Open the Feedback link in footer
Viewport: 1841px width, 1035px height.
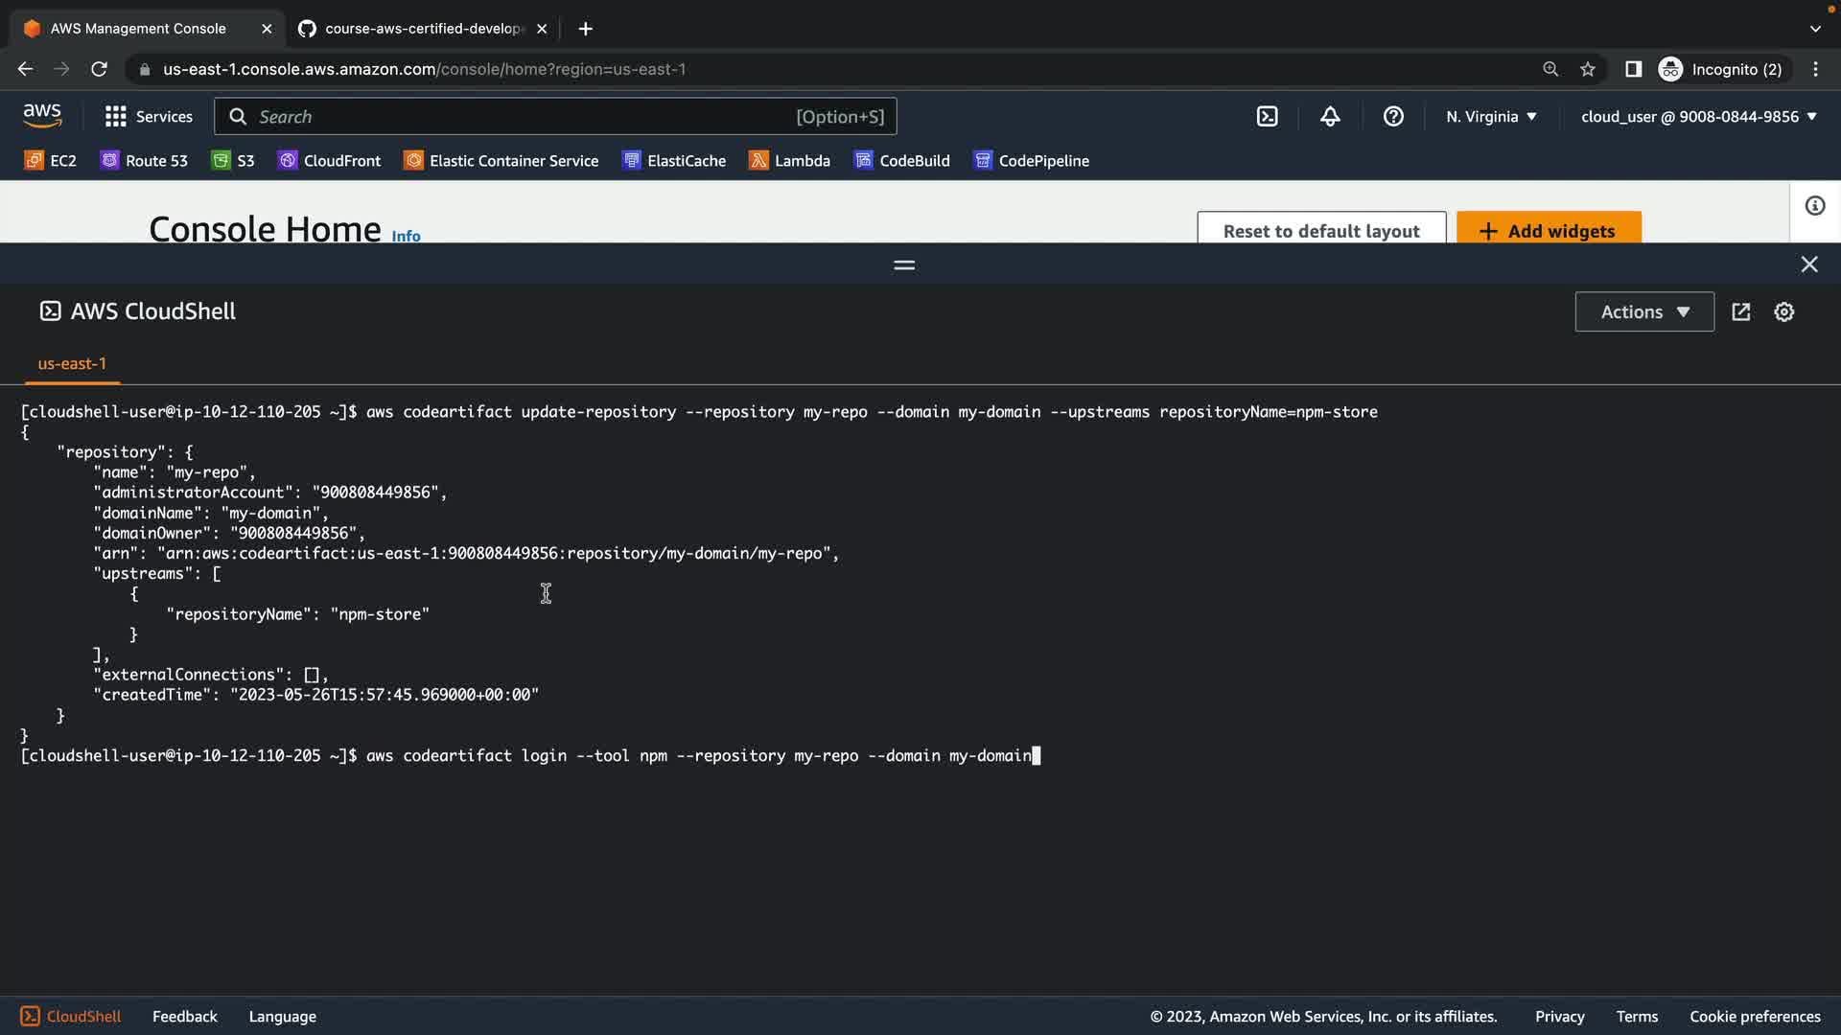(184, 1016)
